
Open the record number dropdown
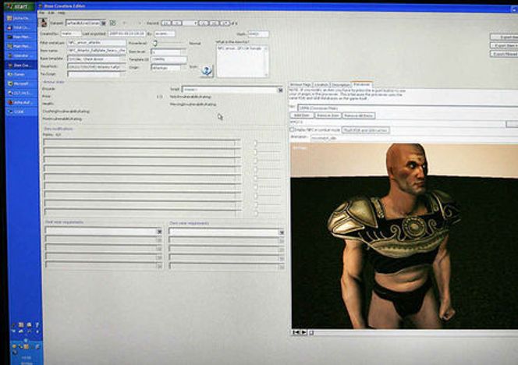(x=196, y=23)
